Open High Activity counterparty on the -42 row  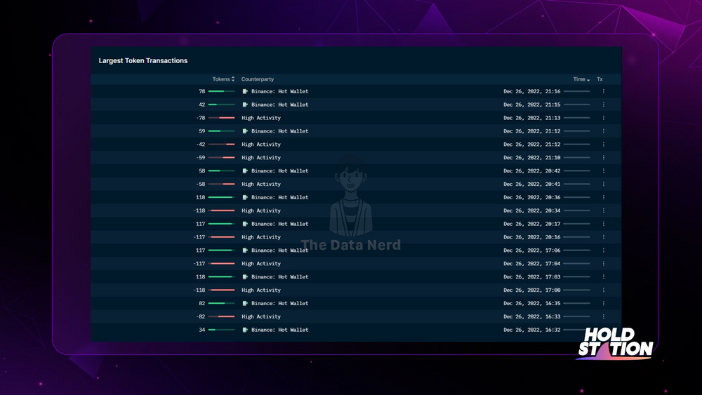[x=261, y=145]
